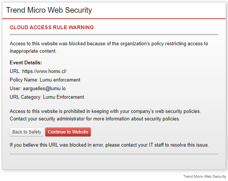
Task: Click the blocked URL https://www.homs.cl/
Action: click(44, 71)
